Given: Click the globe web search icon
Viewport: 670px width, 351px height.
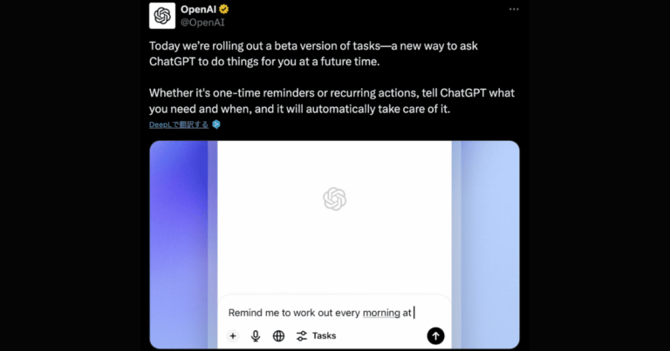Looking at the screenshot, I should coord(278,335).
